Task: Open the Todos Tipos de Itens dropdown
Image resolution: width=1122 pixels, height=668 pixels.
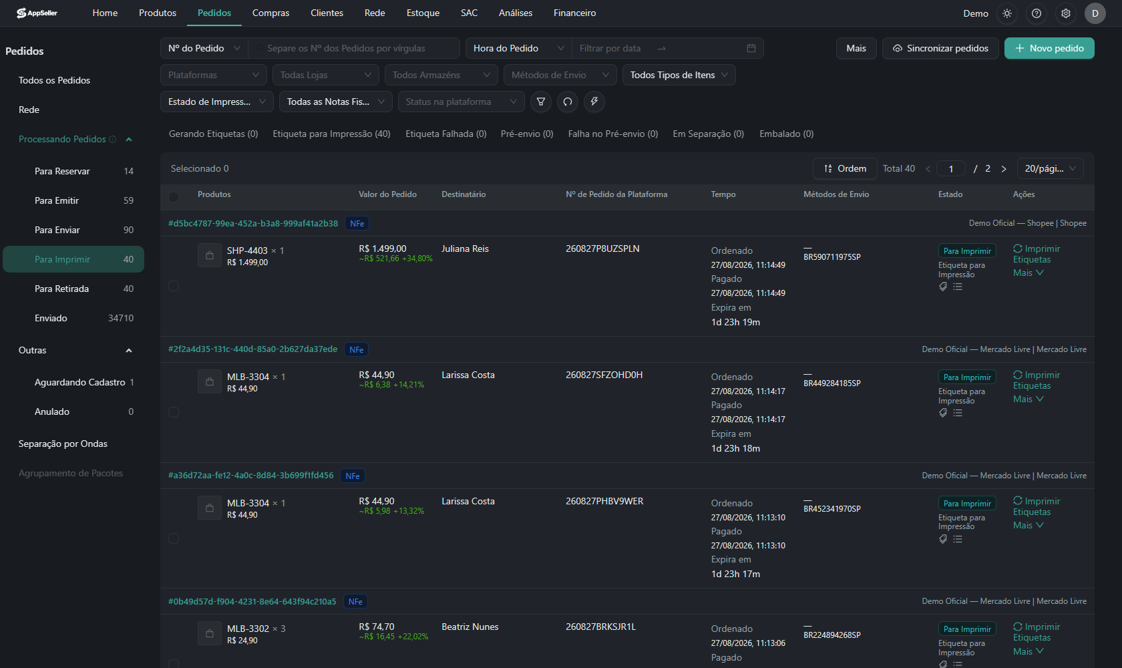Action: (x=679, y=75)
